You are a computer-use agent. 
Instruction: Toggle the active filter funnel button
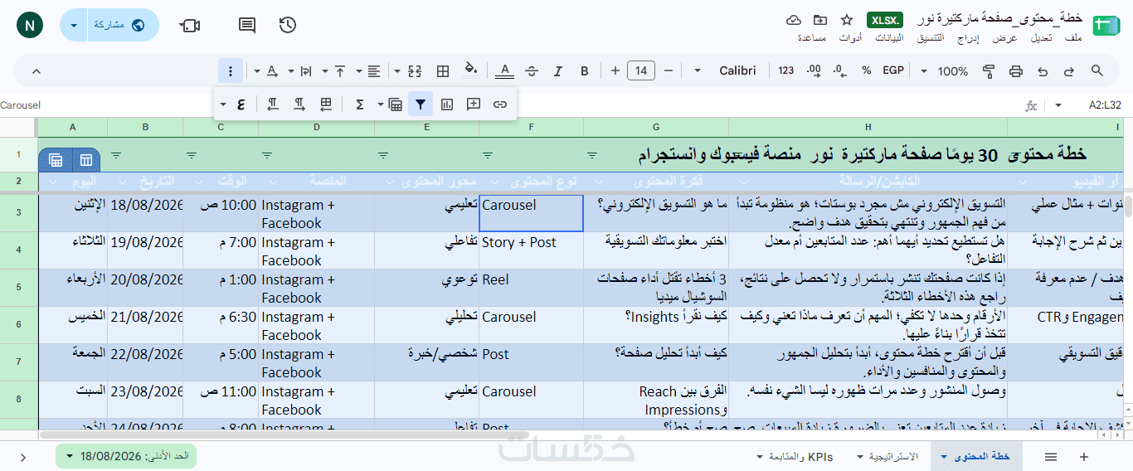tap(421, 104)
